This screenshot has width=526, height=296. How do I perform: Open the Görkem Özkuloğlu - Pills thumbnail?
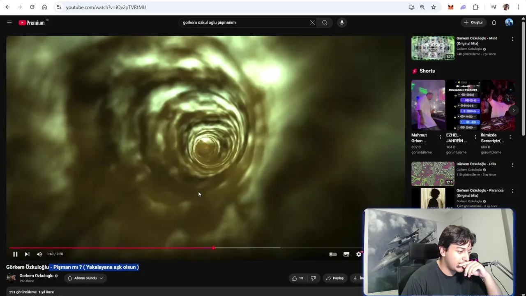[x=433, y=173]
